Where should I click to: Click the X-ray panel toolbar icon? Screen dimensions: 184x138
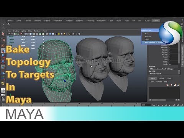point(74,34)
